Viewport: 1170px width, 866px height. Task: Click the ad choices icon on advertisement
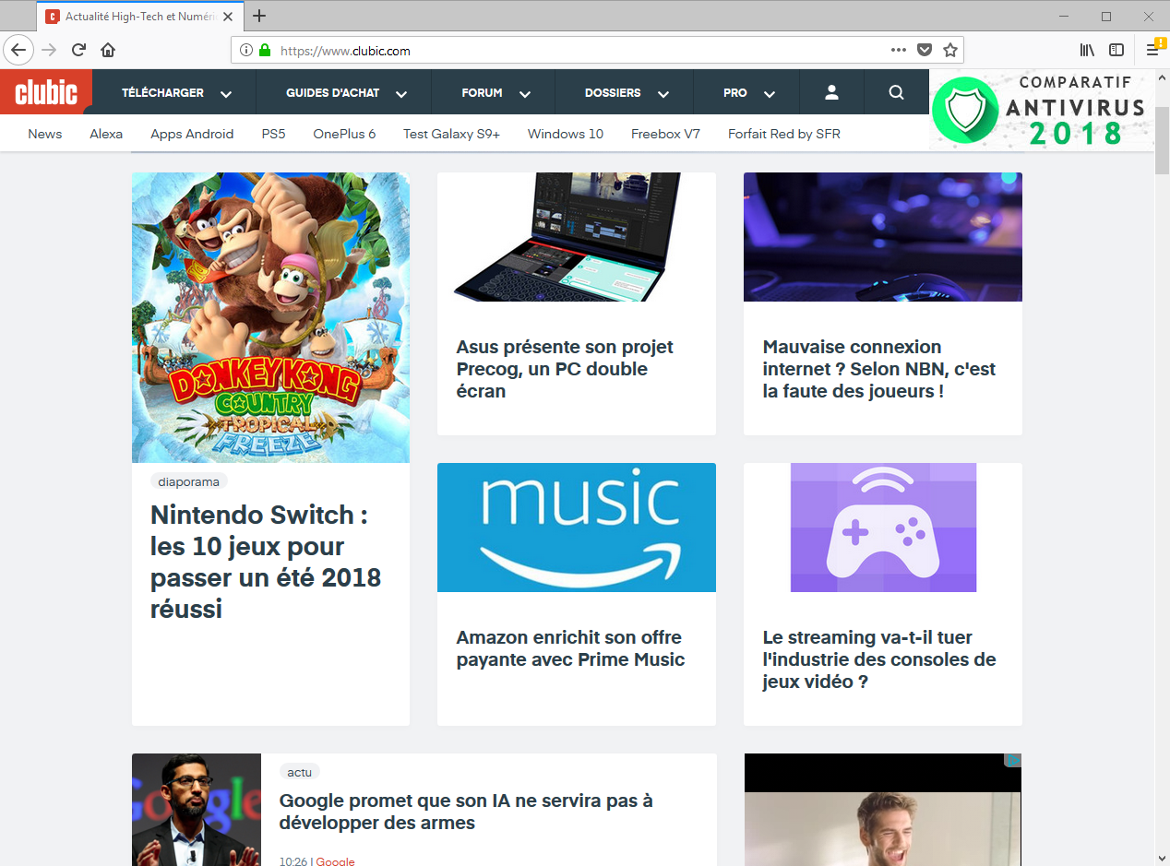(x=1012, y=761)
